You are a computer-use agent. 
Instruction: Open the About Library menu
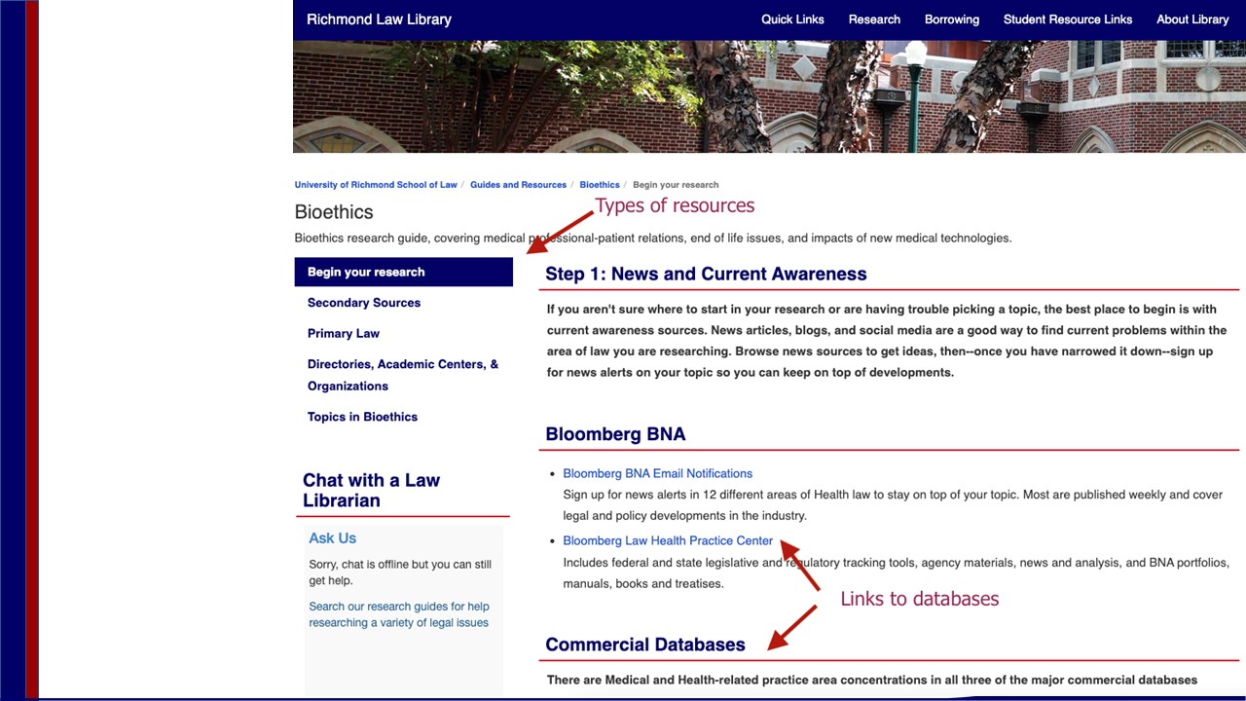coord(1192,19)
